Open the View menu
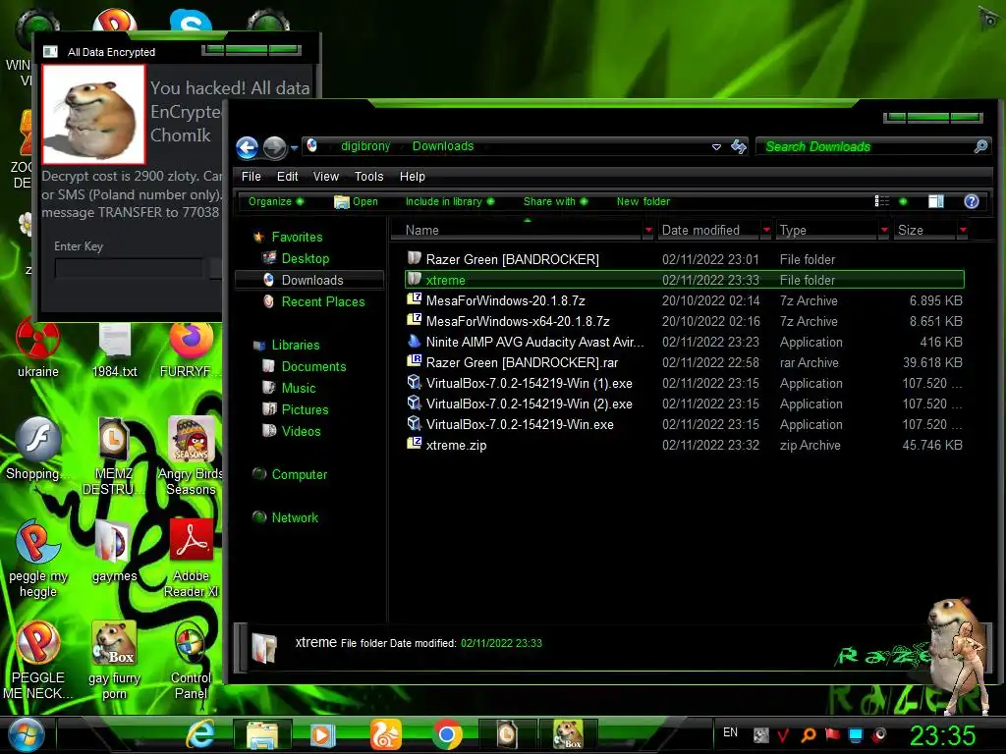 pyautogui.click(x=325, y=177)
